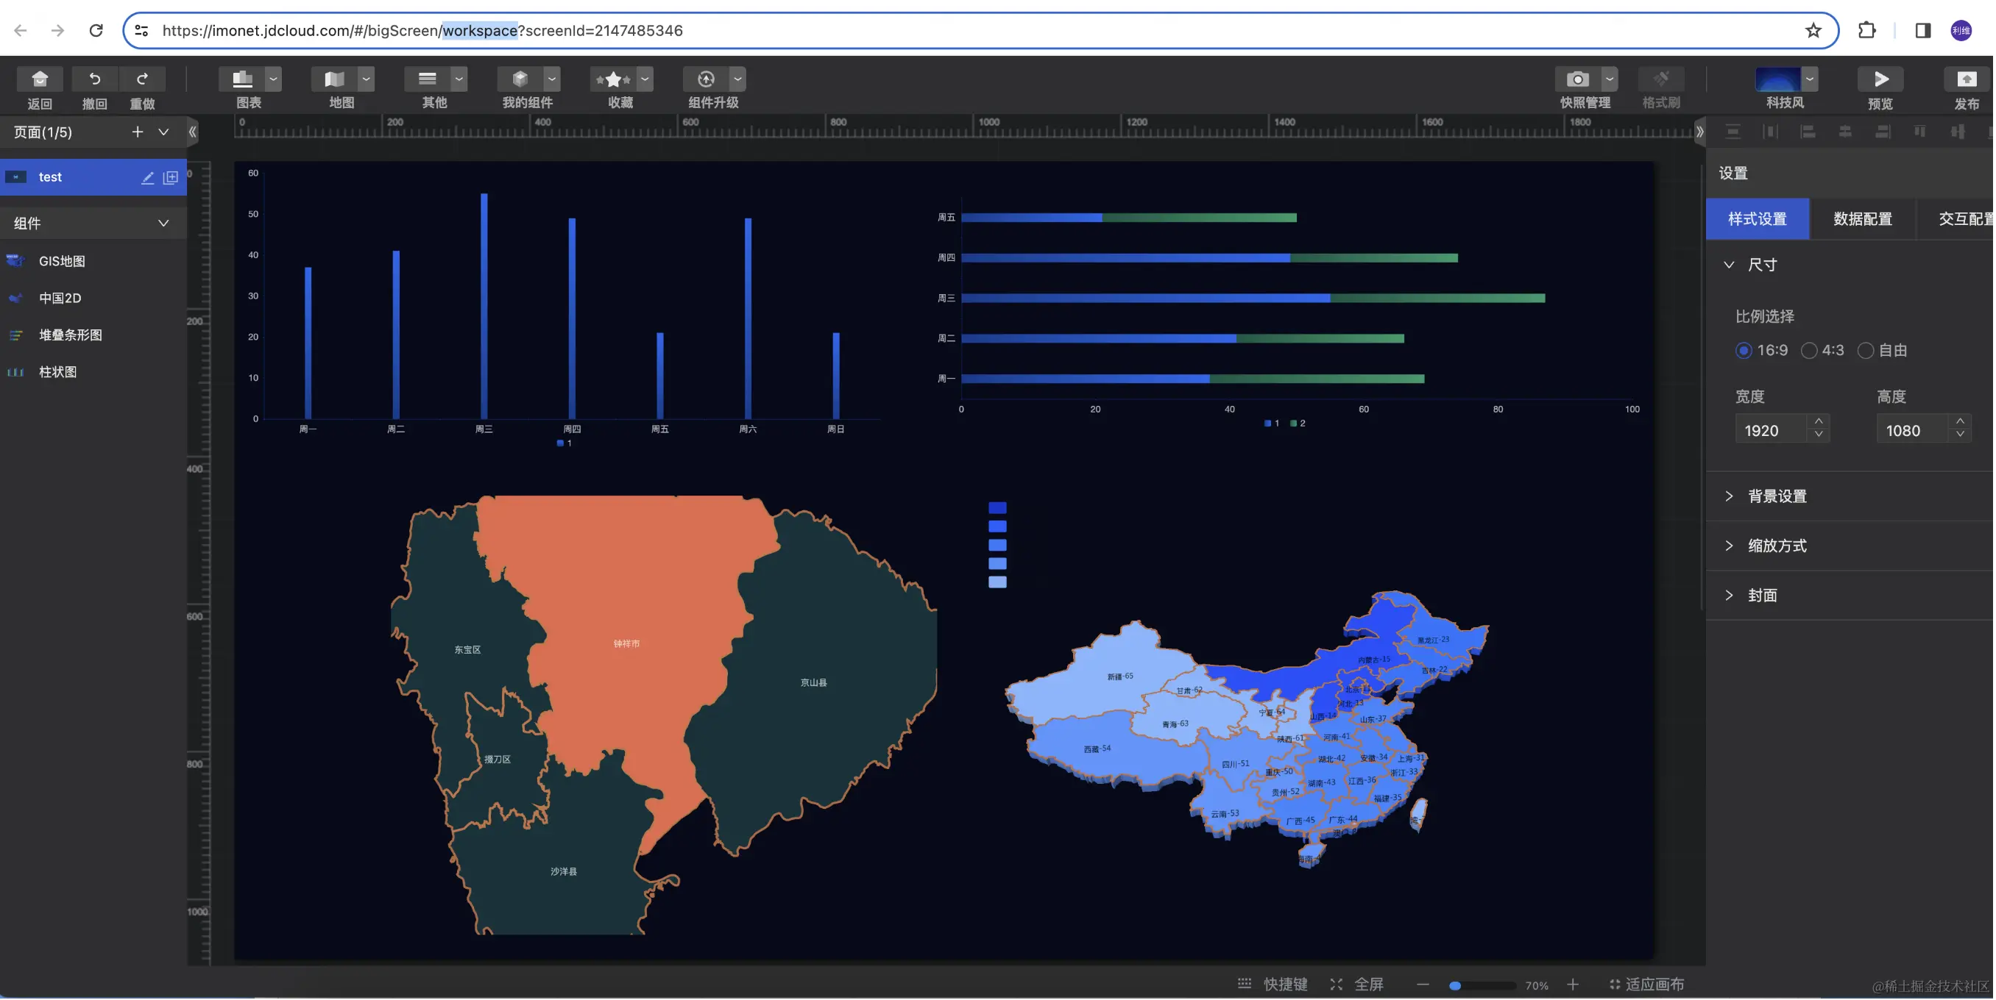Collapse the 组件 list panel
The height and width of the screenshot is (1000, 1996).
(x=163, y=224)
